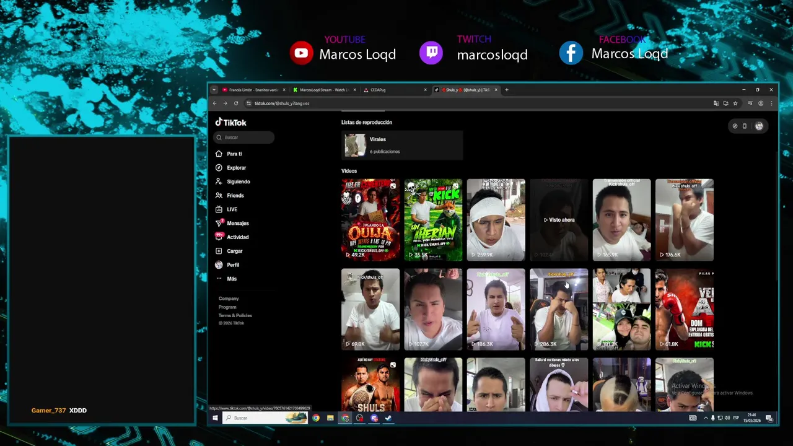793x446 pixels.
Task: Open the video with 286.3K views
Action: tap(559, 309)
